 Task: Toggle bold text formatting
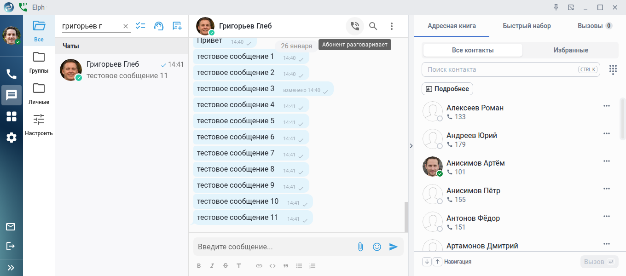(x=199, y=266)
